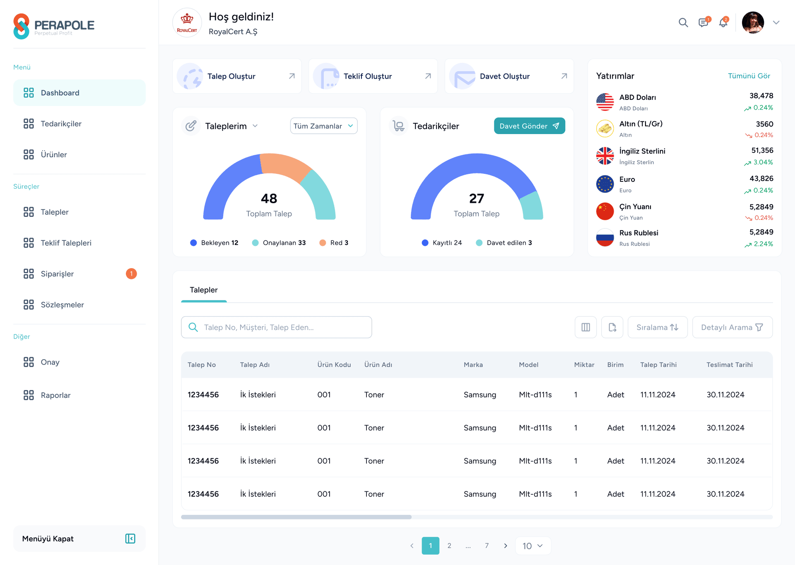Open Detaylı Arama filter button

pos(732,327)
